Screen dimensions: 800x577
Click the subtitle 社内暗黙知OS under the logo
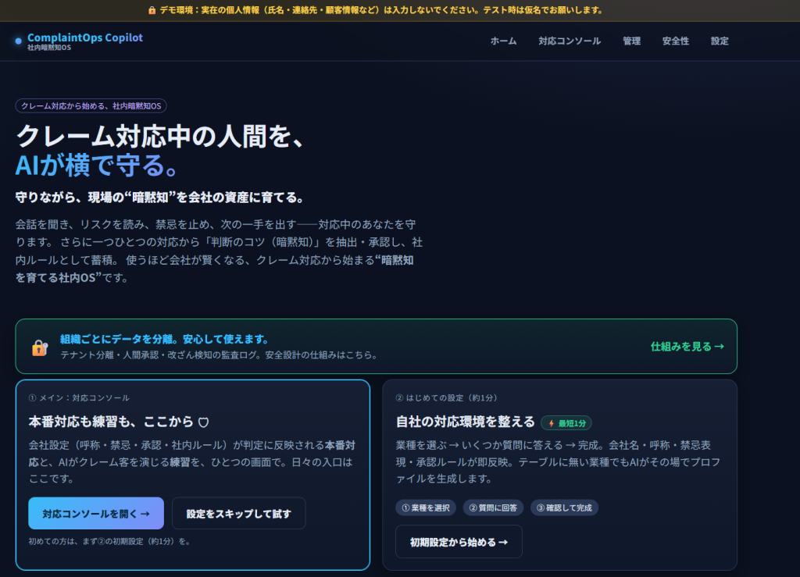click(x=49, y=48)
